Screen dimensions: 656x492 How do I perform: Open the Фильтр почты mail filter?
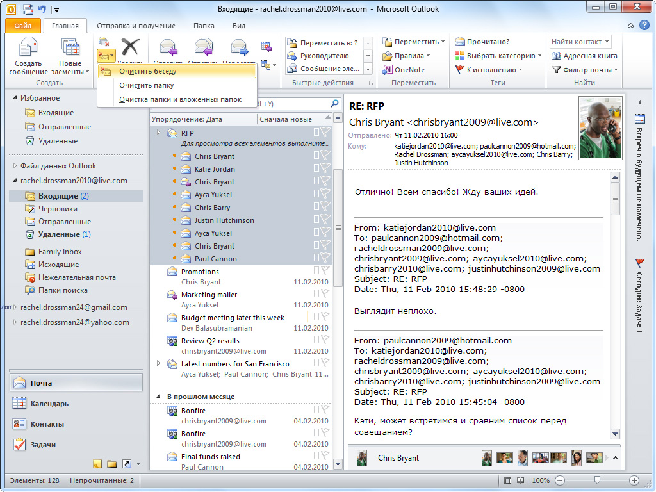pyautogui.click(x=585, y=70)
